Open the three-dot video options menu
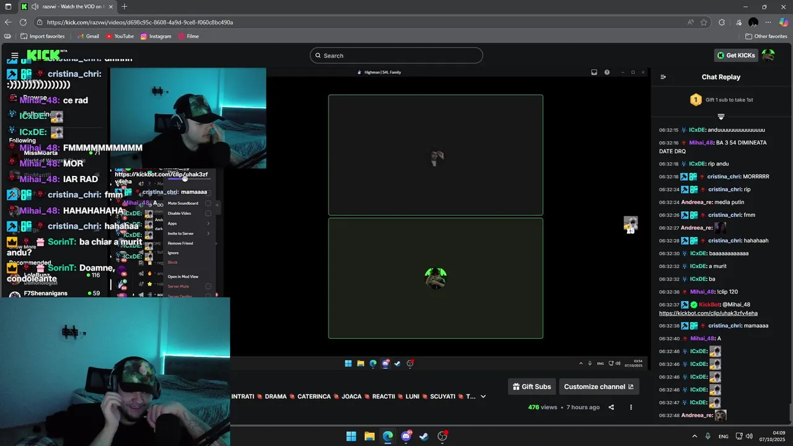793x446 pixels. click(x=631, y=407)
